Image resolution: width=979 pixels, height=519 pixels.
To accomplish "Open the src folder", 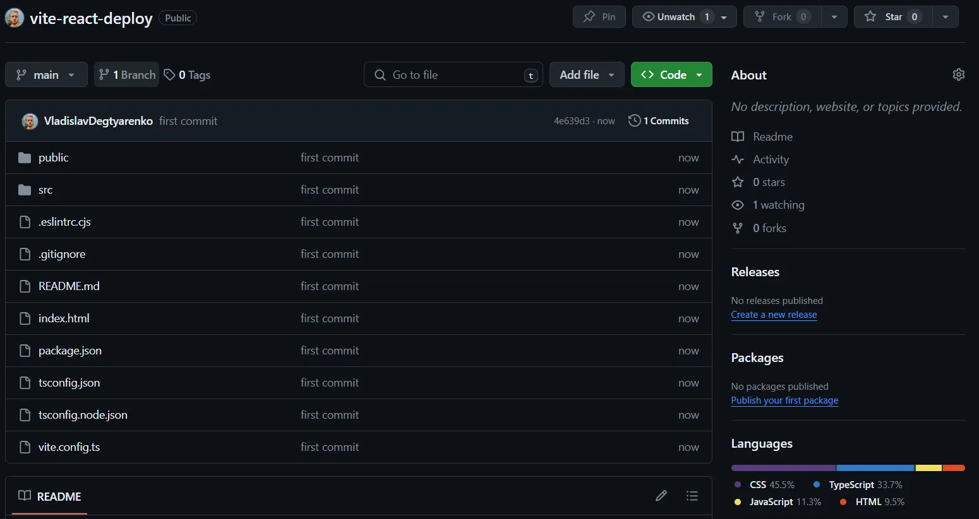I will 45,190.
